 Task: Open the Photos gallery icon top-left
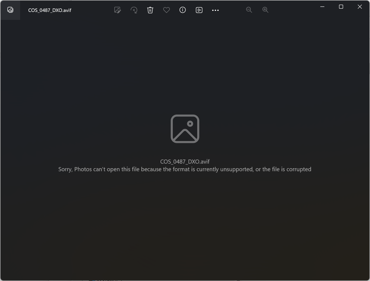click(x=10, y=10)
